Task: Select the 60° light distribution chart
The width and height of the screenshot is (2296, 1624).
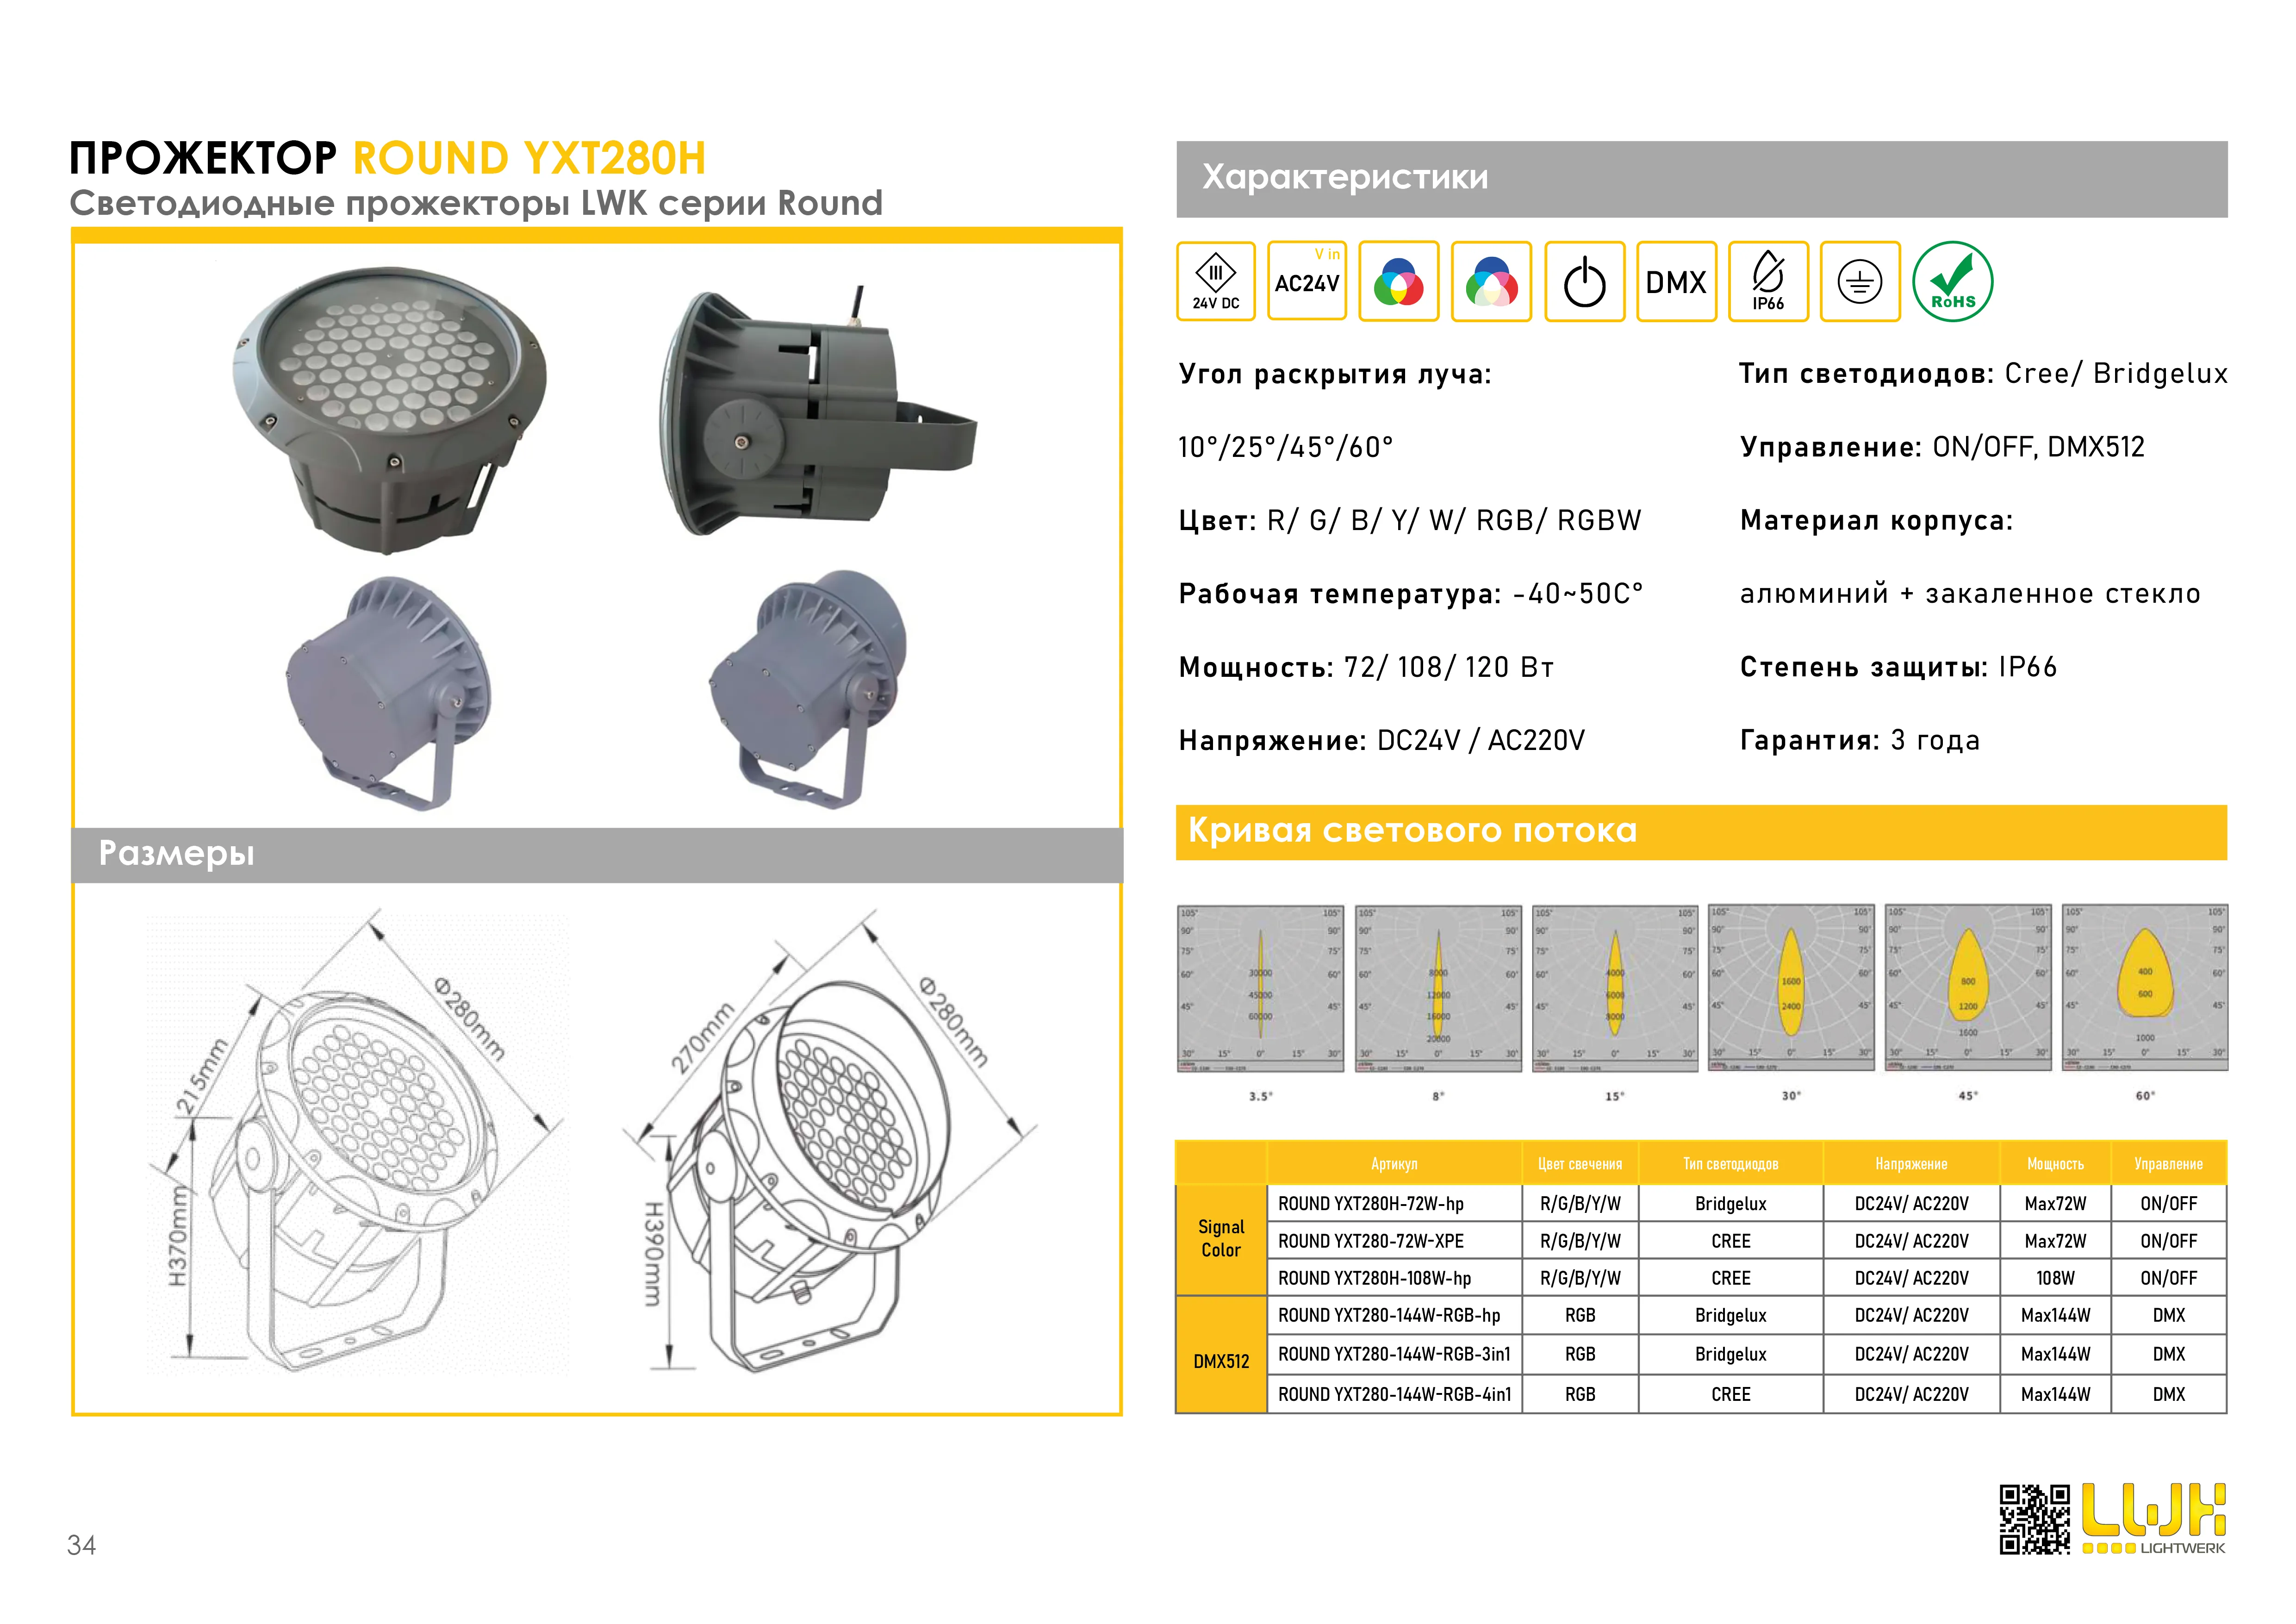Action: coord(2145,988)
